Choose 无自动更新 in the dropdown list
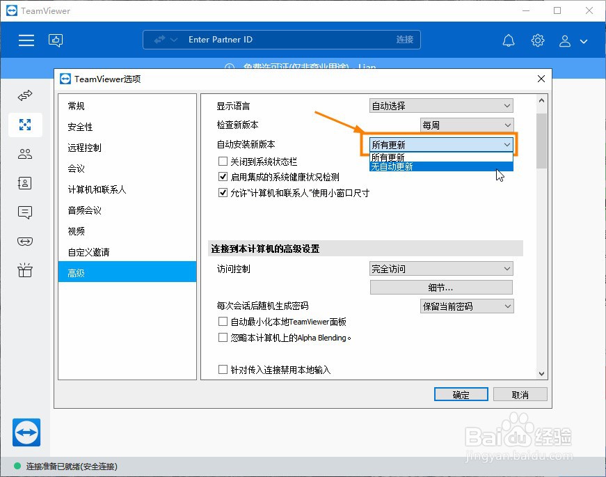 tap(441, 166)
